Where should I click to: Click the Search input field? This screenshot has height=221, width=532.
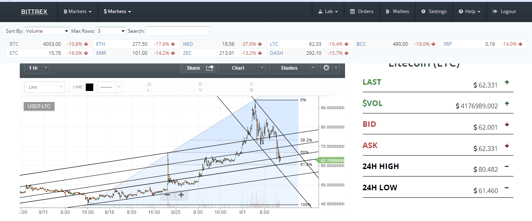tap(178, 31)
